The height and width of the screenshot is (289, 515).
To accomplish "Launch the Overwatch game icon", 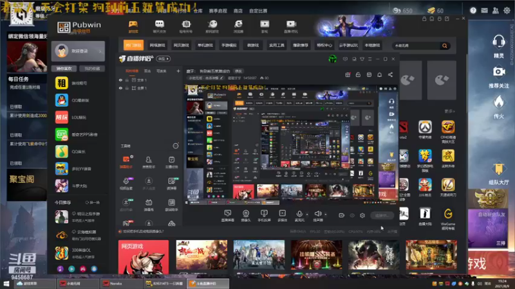I will 425,127.
